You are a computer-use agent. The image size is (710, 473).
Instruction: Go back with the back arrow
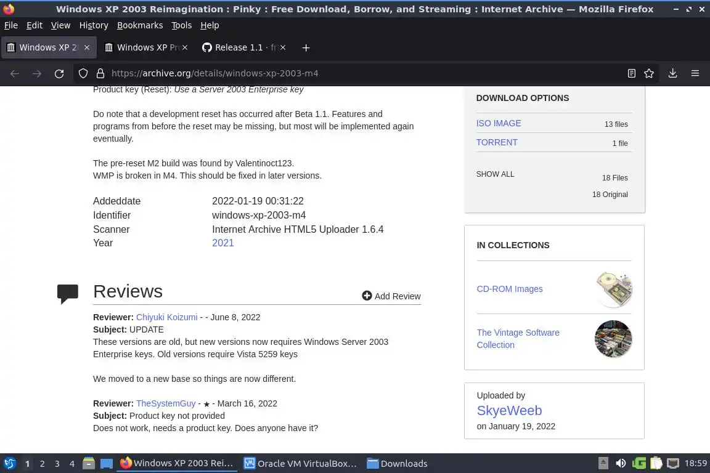point(15,73)
